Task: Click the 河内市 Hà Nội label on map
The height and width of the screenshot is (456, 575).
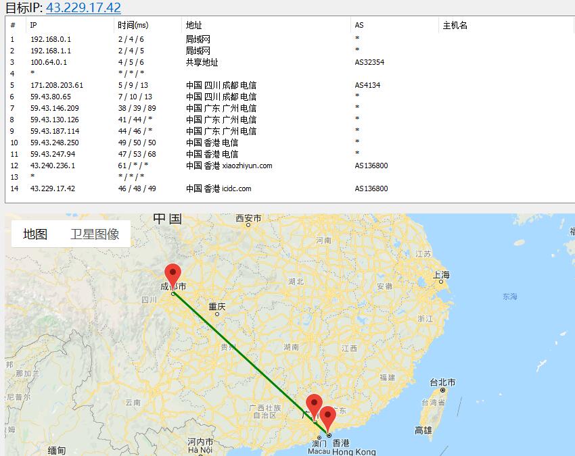Action: tap(200, 446)
